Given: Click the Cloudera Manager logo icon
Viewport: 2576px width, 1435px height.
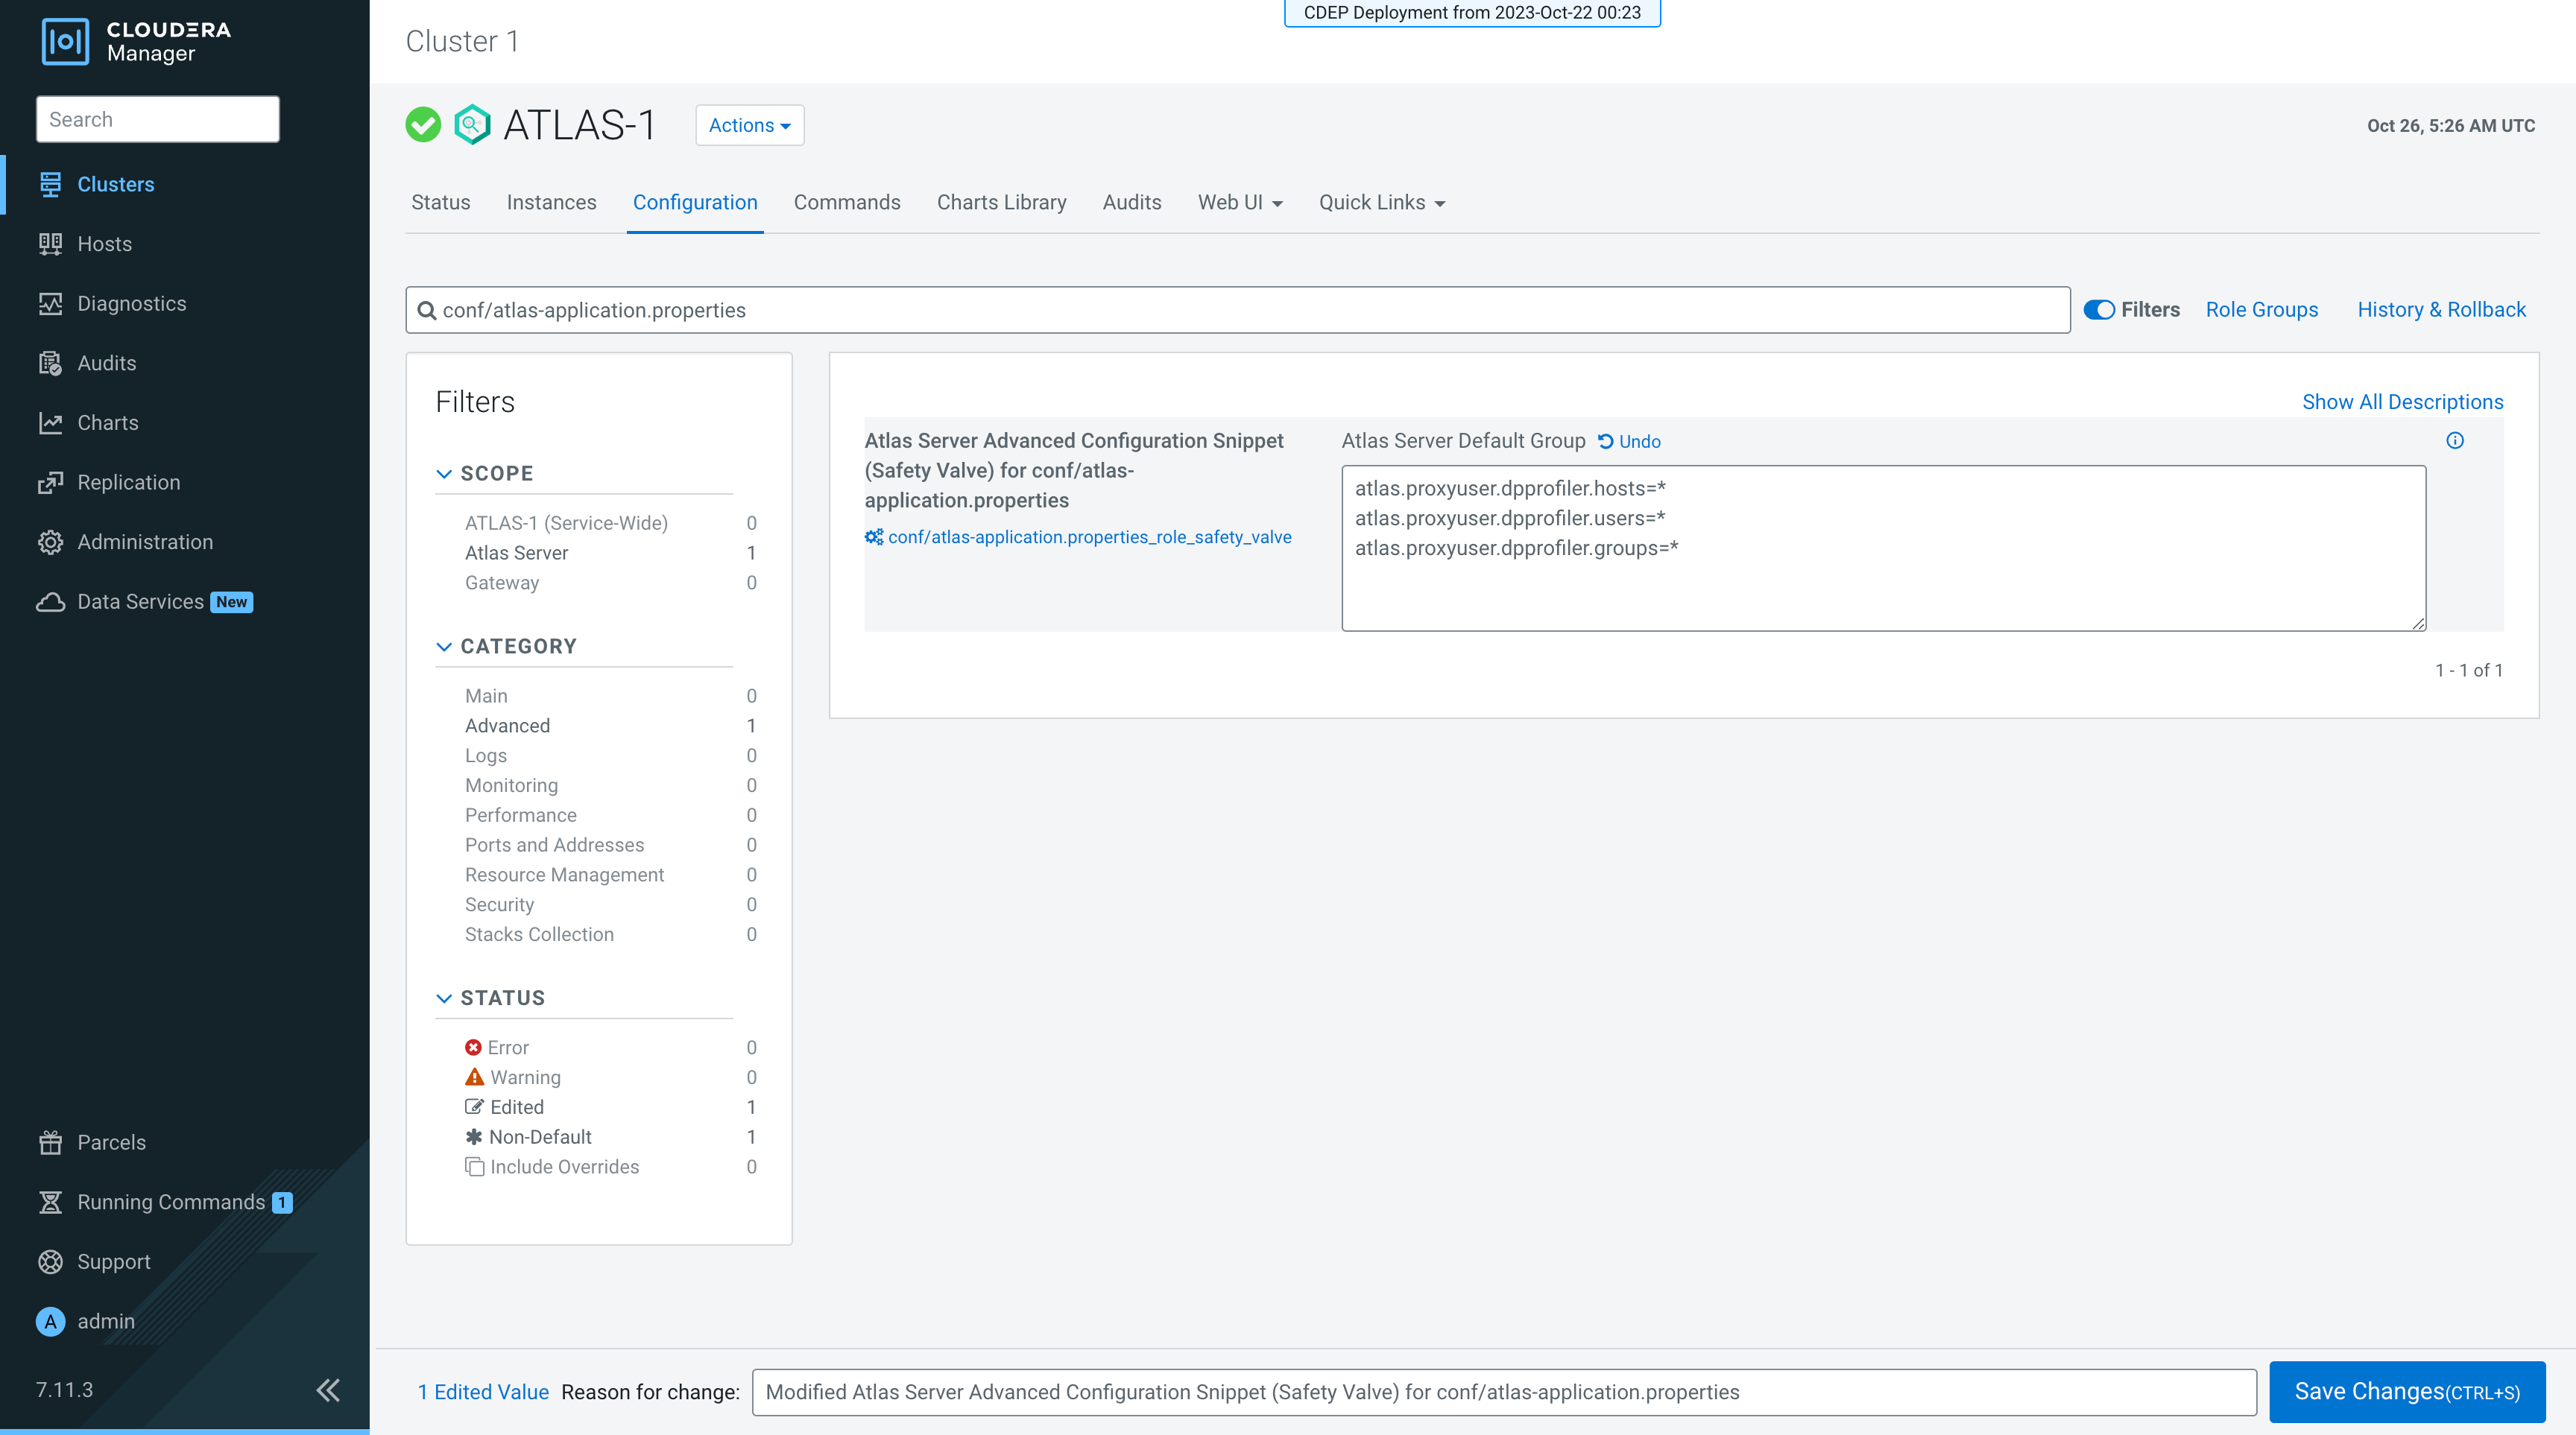Looking at the screenshot, I should (x=65, y=41).
